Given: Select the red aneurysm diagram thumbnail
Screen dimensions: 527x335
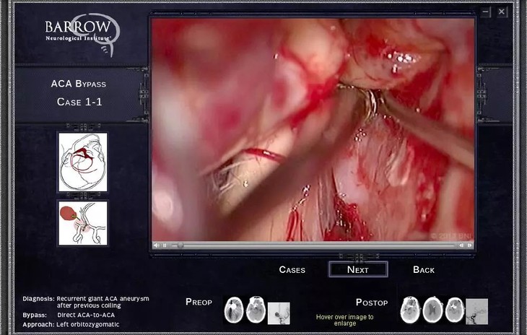Looking at the screenshot, I should pyautogui.click(x=82, y=223).
